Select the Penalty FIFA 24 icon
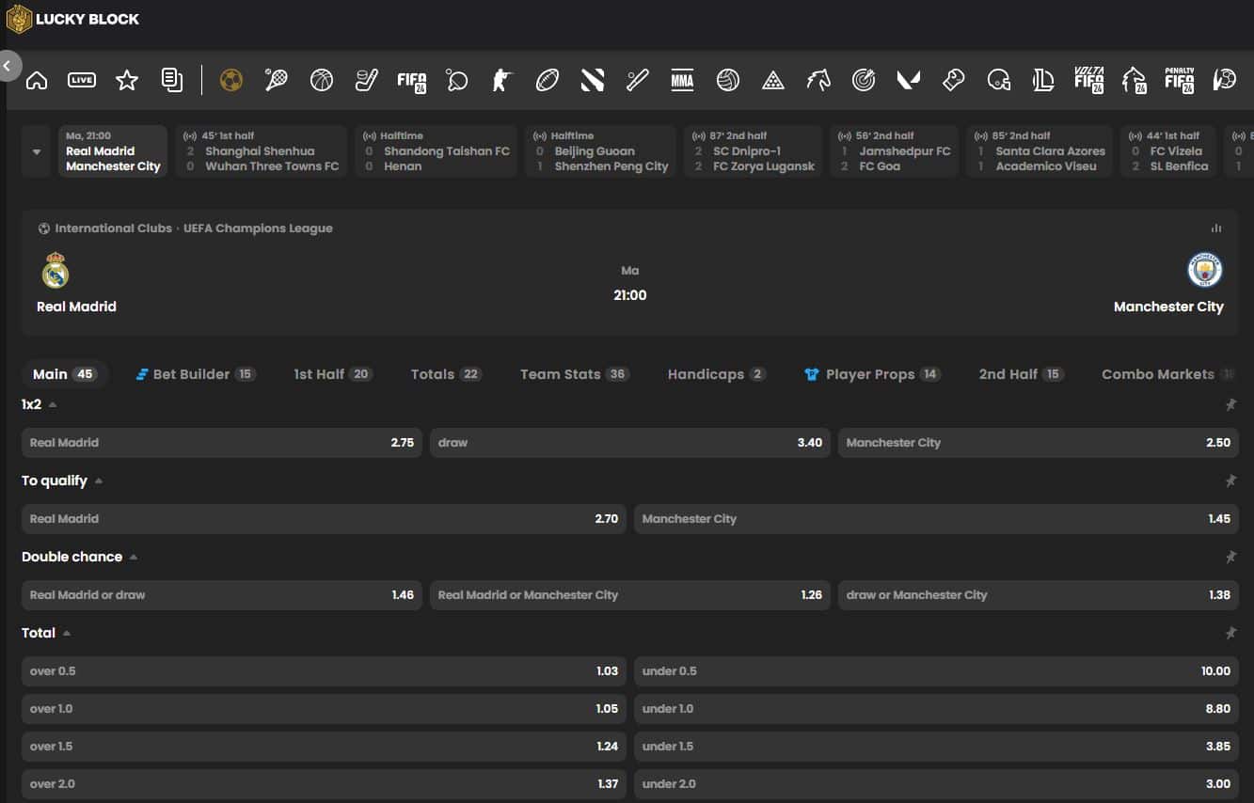This screenshot has width=1254, height=803. [x=1180, y=81]
